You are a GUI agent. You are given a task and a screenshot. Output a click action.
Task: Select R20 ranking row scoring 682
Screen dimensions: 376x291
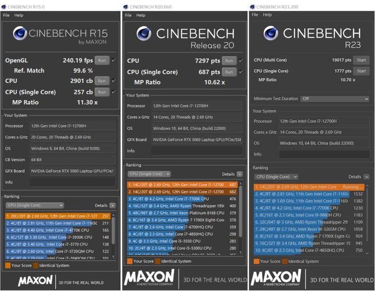coord(182,192)
